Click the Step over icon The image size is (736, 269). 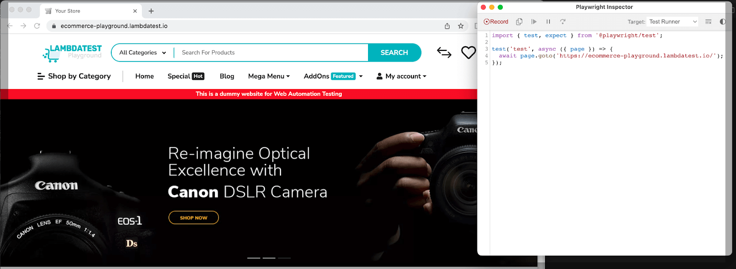563,22
